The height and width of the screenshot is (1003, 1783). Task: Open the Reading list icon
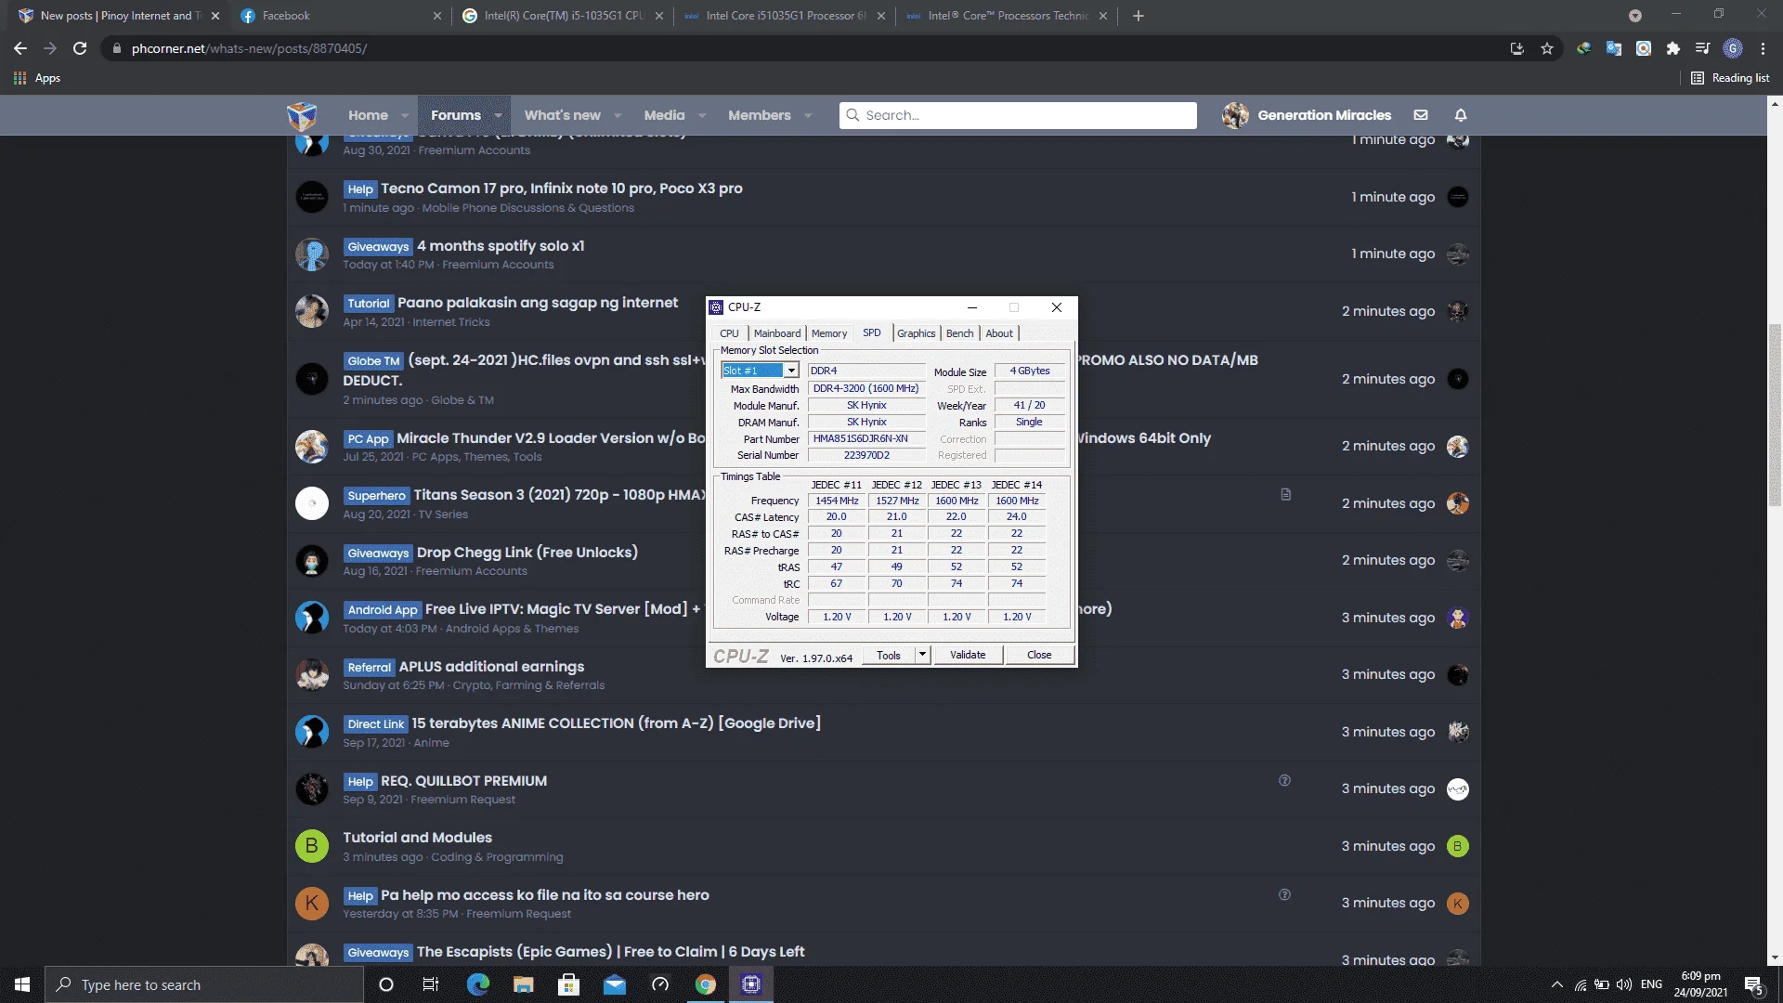click(1698, 78)
